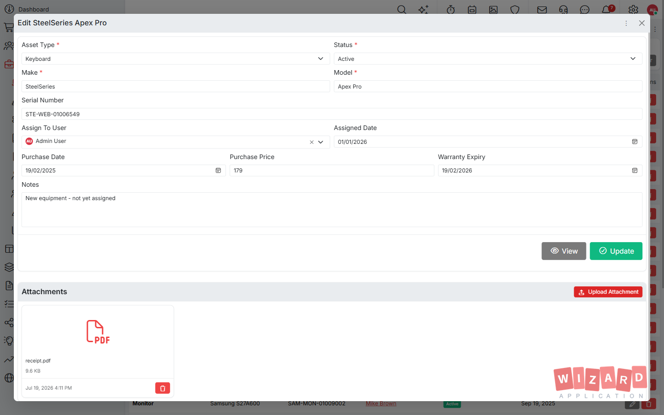Open the headset support icon
Image resolution: width=664 pixels, height=415 pixels.
point(563,9)
